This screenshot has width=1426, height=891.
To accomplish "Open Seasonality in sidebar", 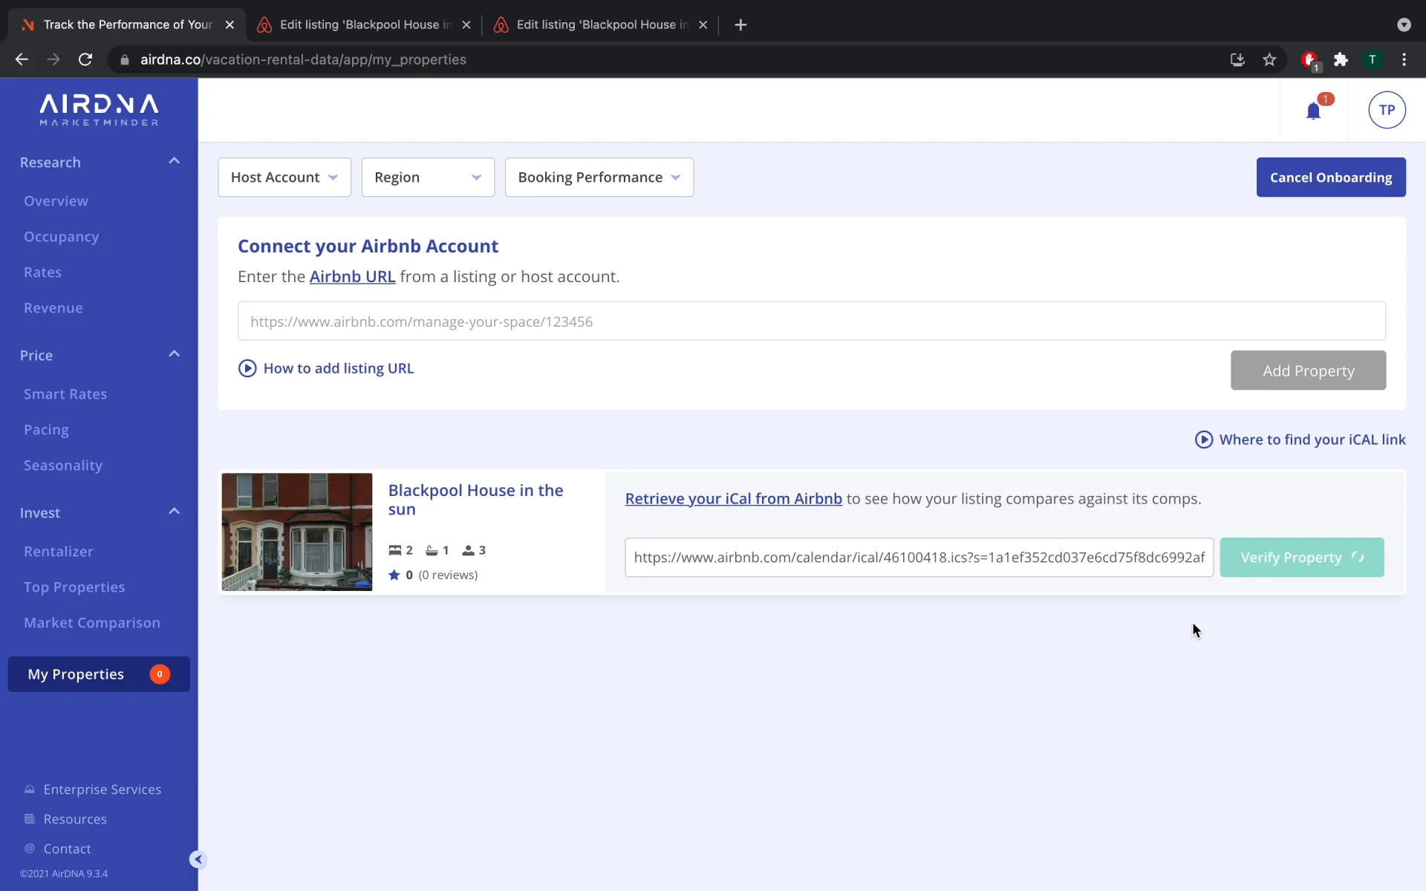I will click(x=63, y=466).
